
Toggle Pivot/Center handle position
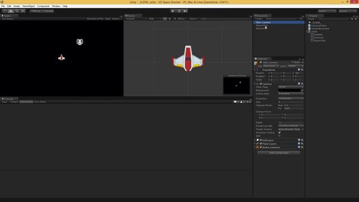[36, 11]
